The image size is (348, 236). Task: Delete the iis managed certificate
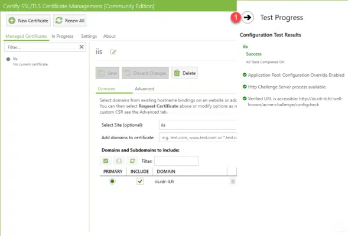184,73
